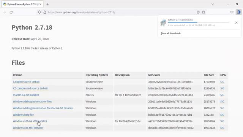
Task: Open SIG link for Gzipped source tarball
Action: pos(222,82)
